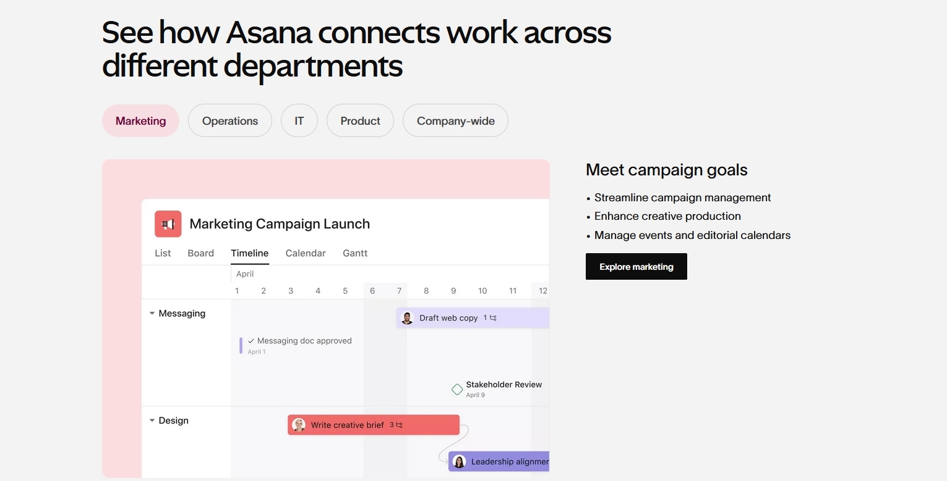Click the checkmark beside Messaging doc approved
The width and height of the screenshot is (947, 481).
point(251,341)
